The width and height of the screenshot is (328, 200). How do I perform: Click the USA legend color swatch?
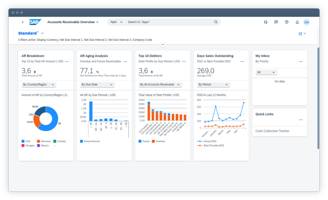24,141
